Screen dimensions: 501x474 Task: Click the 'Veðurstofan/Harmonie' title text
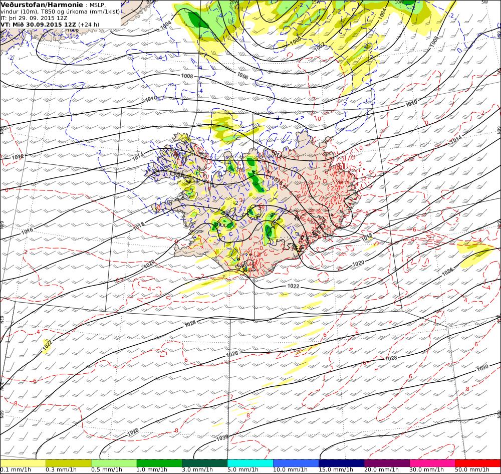42,5
